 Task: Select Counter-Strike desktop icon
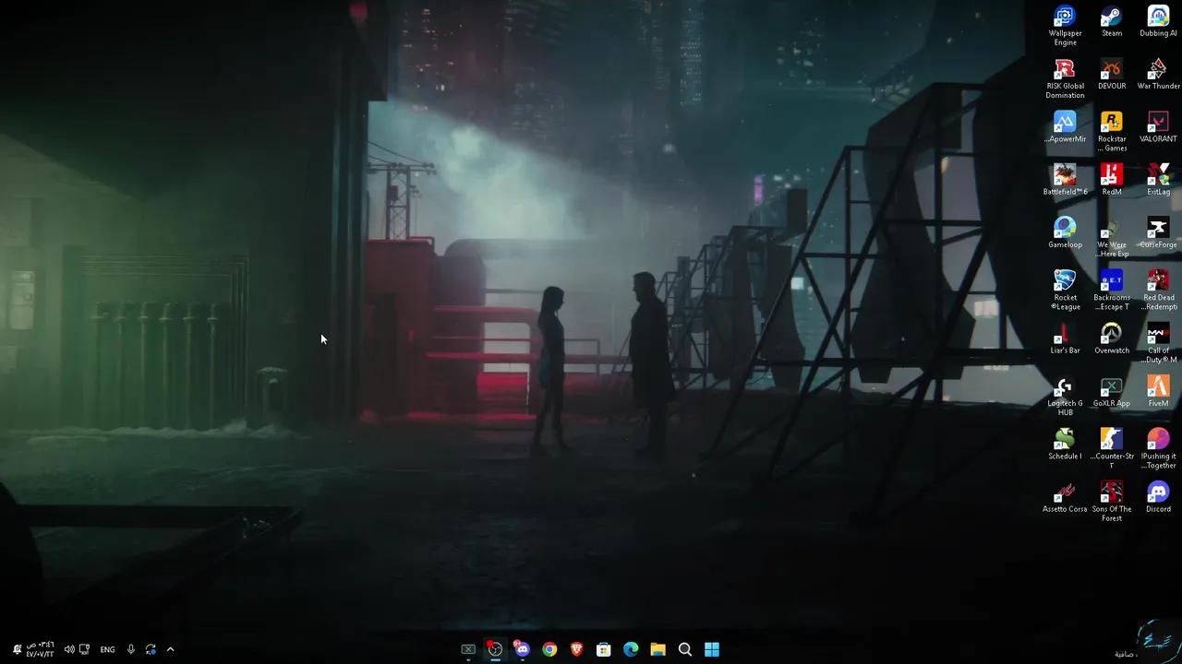(x=1112, y=448)
